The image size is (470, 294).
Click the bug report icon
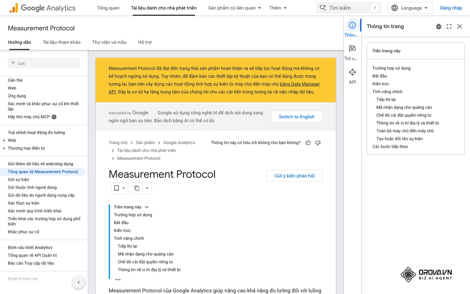pos(439,26)
